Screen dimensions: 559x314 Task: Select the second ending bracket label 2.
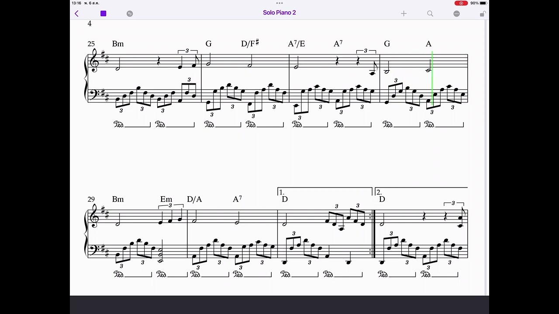click(x=379, y=192)
